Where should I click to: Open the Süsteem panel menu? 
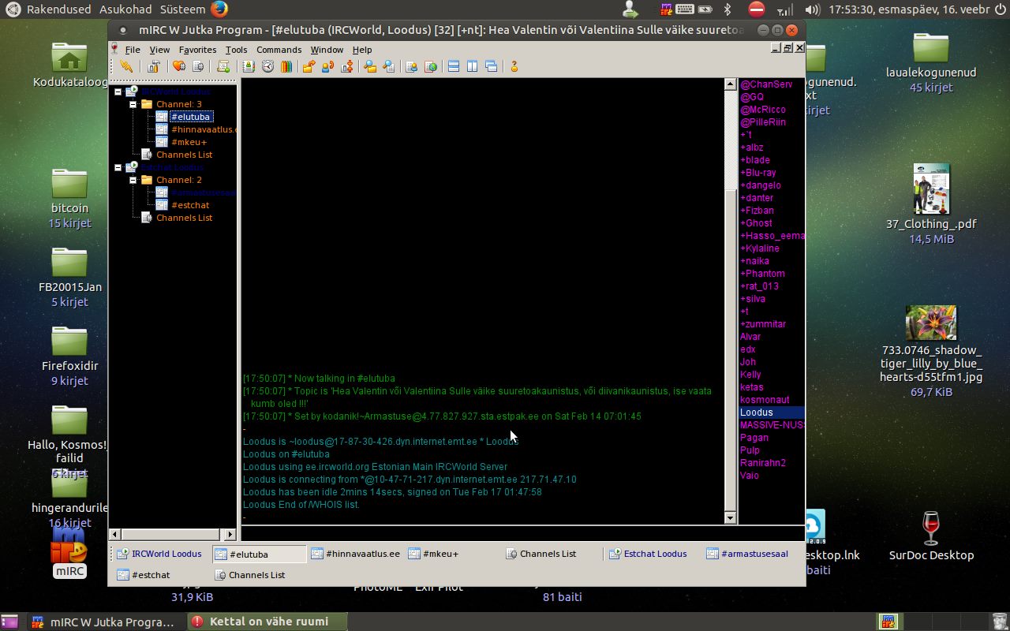click(182, 9)
